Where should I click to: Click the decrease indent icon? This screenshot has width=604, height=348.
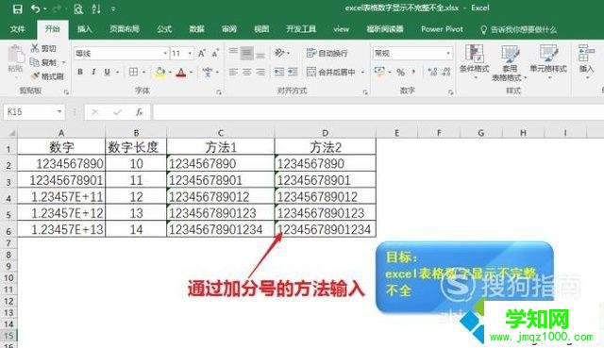click(x=279, y=72)
